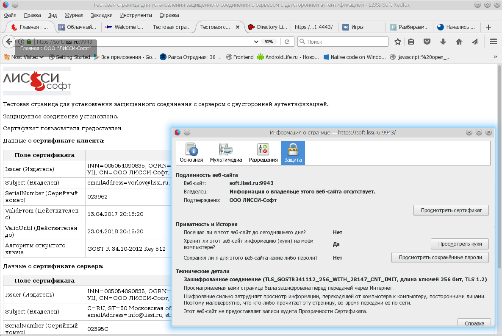Click the '23.04.2018 20:15:20' valid-until value
This screenshot has width=502, height=336.
(115, 232)
